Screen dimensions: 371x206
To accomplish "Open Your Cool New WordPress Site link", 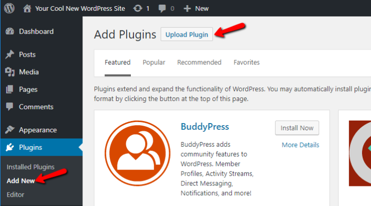I will point(80,9).
